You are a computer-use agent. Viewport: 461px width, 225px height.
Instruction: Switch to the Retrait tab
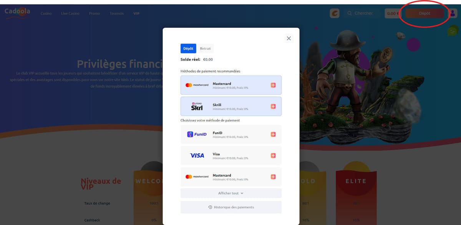[x=205, y=48]
